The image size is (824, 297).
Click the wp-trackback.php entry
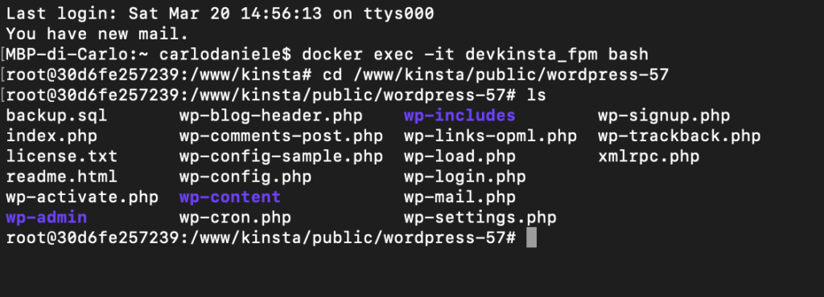coord(679,136)
